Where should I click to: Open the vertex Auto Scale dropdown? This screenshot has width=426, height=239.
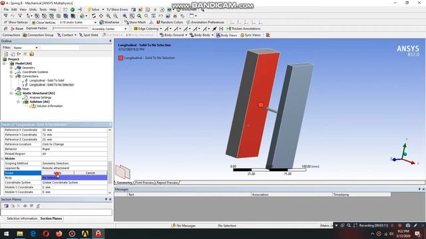[95, 22]
